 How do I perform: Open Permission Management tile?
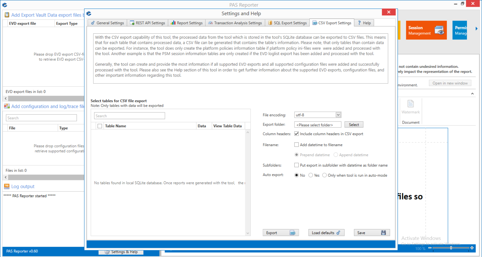coord(460,30)
